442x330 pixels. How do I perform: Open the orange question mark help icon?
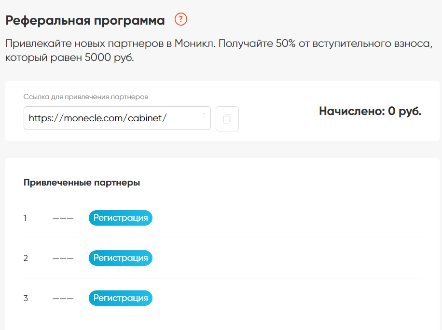180,19
